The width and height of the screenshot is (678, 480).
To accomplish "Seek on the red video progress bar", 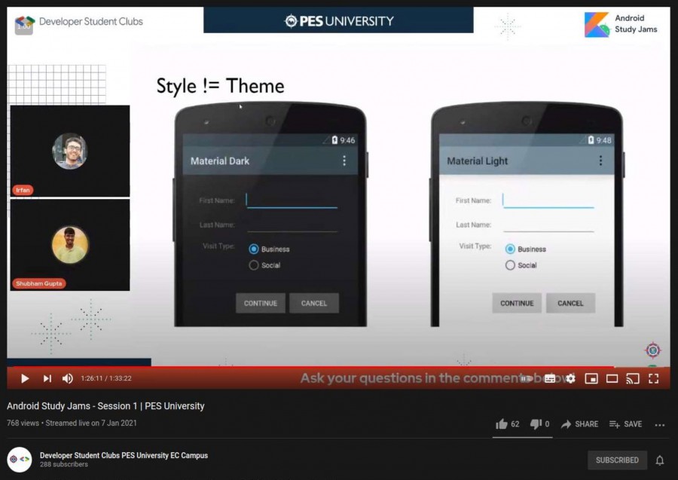I will pyautogui.click(x=301, y=368).
